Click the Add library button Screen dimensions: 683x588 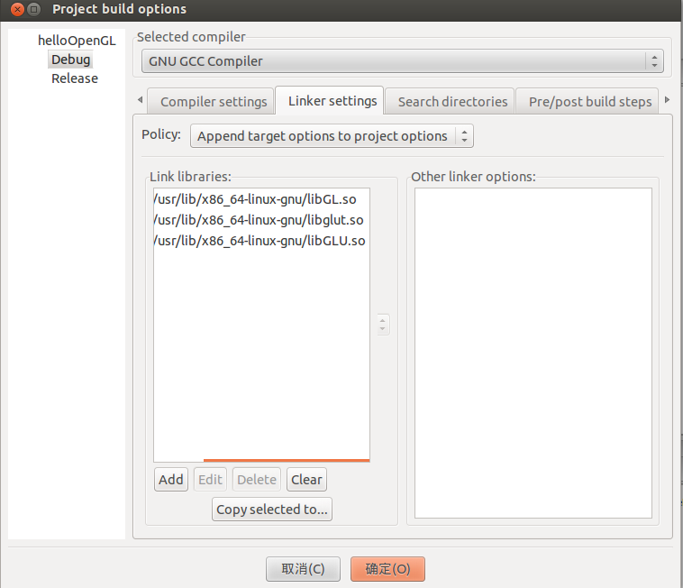(x=171, y=480)
